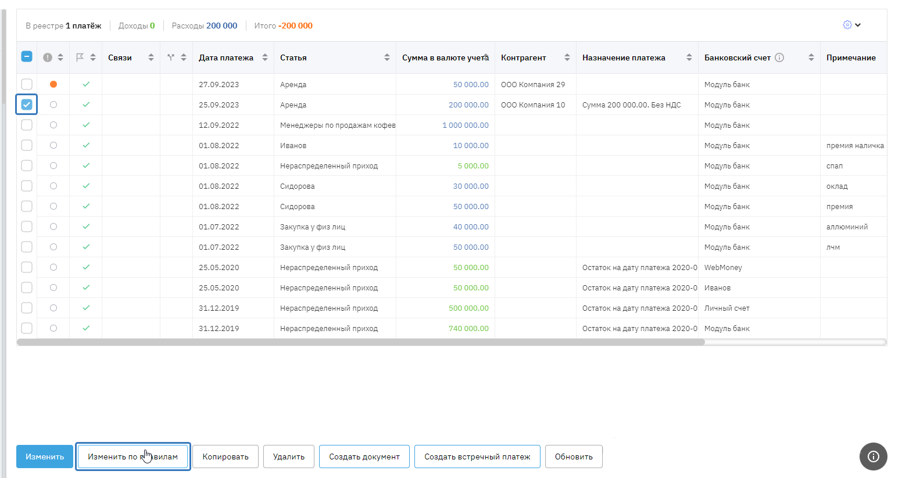This screenshot has width=902, height=478.
Task: Sort the table by Контрагент column arrows
Action: 567,57
